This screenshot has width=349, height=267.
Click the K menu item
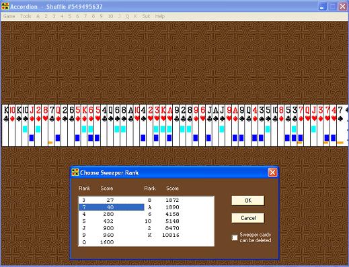(135, 16)
